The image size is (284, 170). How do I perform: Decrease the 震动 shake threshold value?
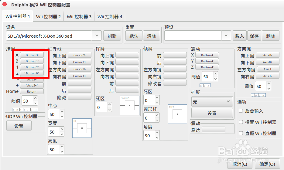pos(216,79)
